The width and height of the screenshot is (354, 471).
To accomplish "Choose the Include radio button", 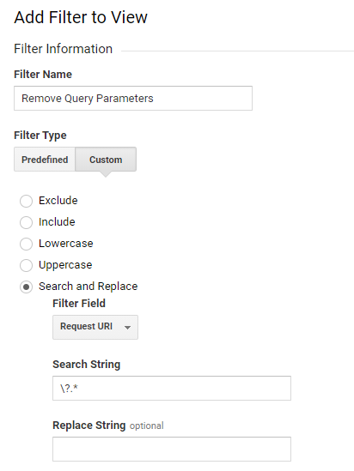I will coord(26,222).
